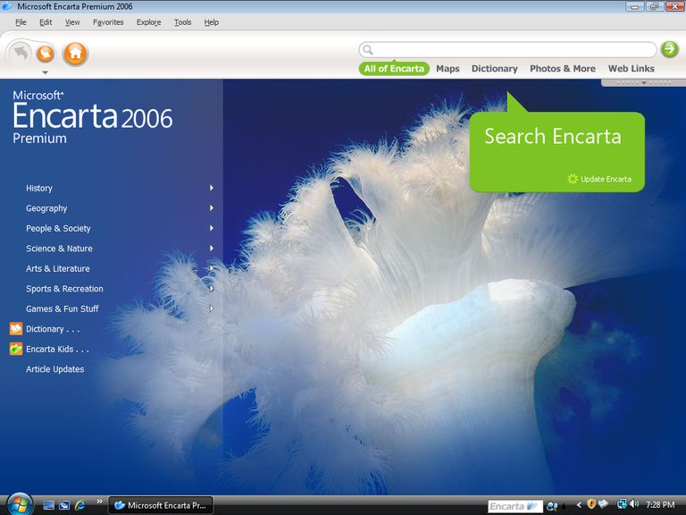The height and width of the screenshot is (515, 686).
Task: Select the Photos & More tab
Action: coord(562,69)
